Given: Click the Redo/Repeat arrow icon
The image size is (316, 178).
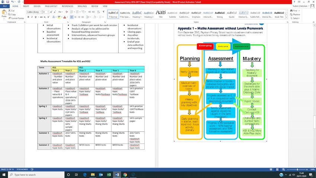Looking at the screenshot, I should tap(19, 2).
